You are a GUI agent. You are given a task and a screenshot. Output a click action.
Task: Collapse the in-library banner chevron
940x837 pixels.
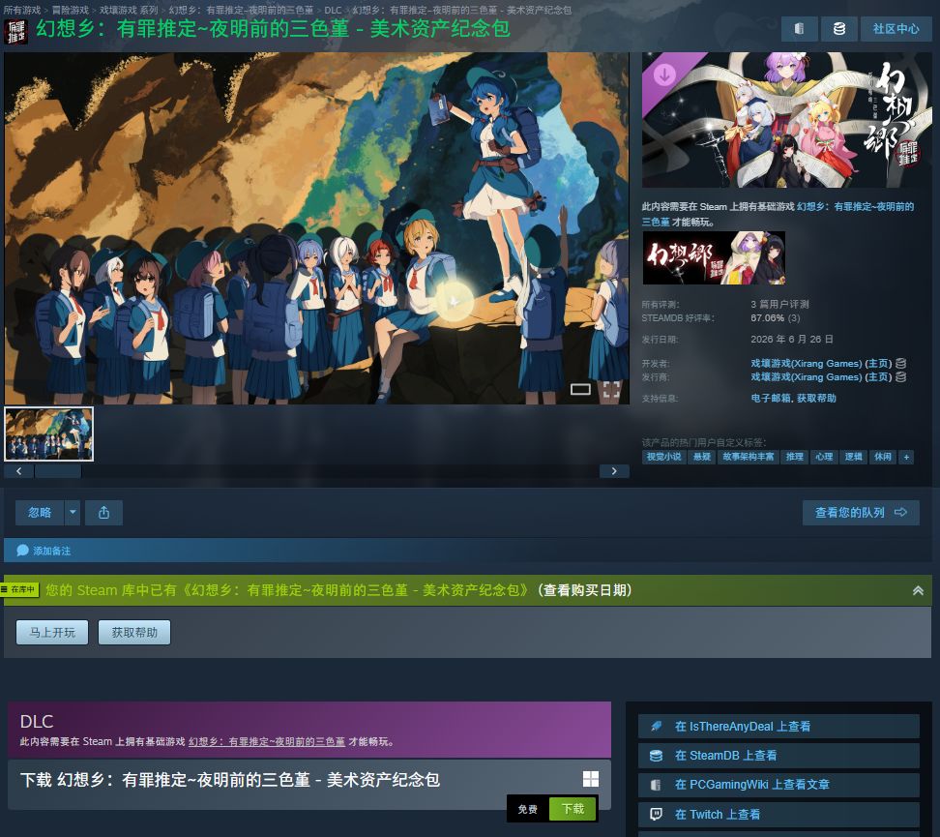pyautogui.click(x=918, y=590)
